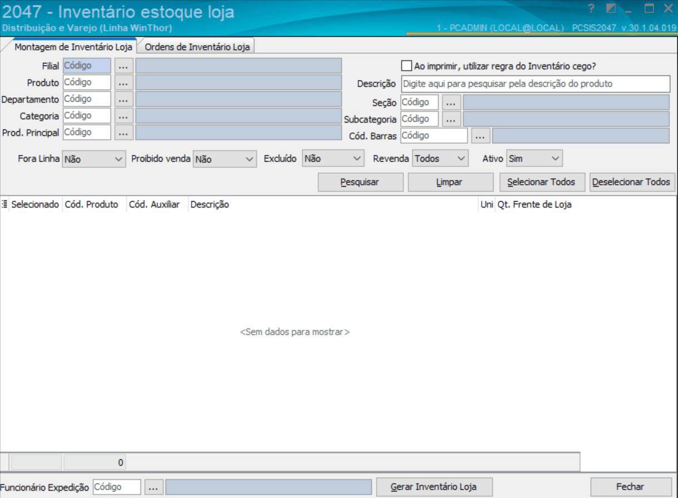Click the grid footer count showing 0
This screenshot has width=678, height=498.
(x=95, y=462)
